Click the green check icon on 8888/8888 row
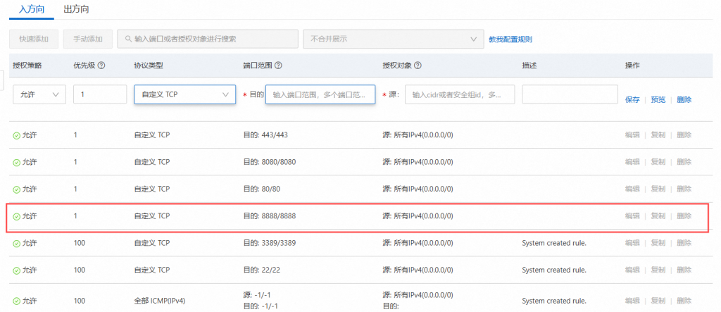This screenshot has height=312, width=721. tap(17, 216)
